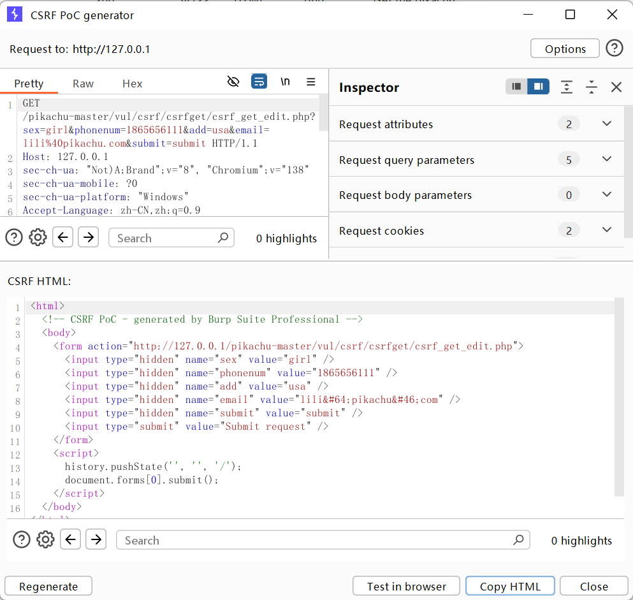633x600 pixels.
Task: Click the hidden input name="phonenum" line
Action: [x=231, y=372]
